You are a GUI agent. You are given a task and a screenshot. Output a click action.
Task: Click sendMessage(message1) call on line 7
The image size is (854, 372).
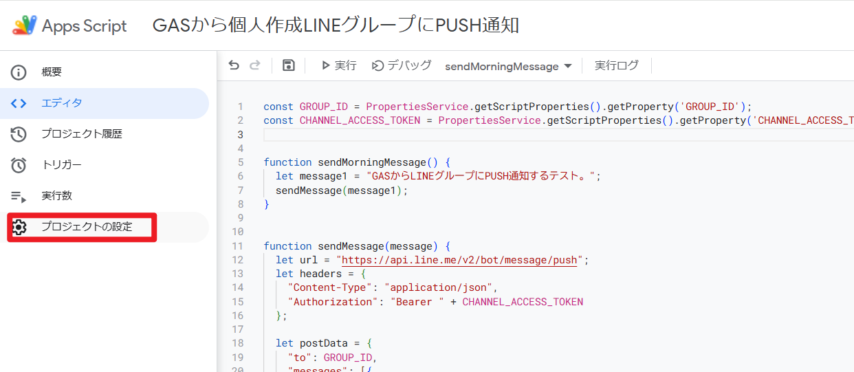[x=342, y=190]
